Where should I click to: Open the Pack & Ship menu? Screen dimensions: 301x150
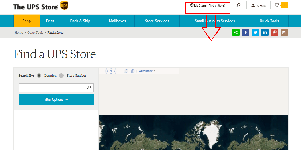pos(80,21)
